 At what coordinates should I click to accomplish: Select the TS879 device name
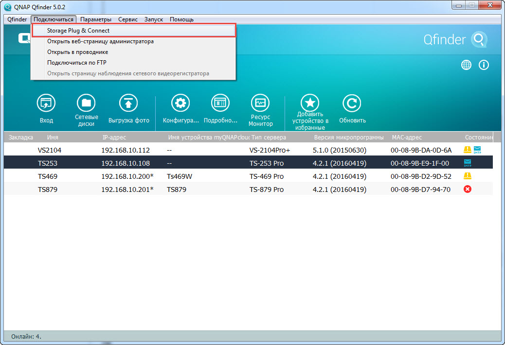click(47, 190)
